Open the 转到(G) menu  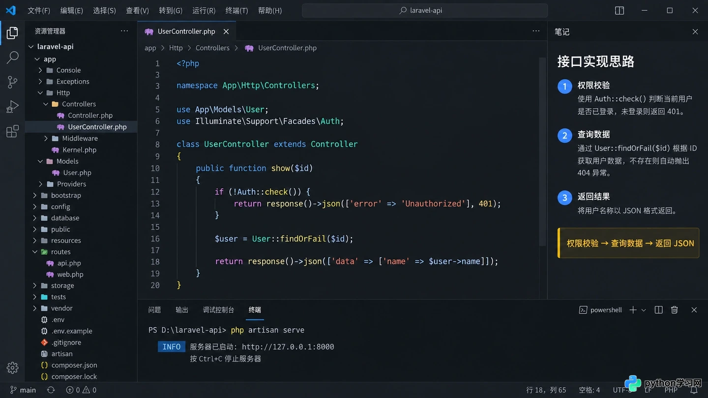click(171, 10)
